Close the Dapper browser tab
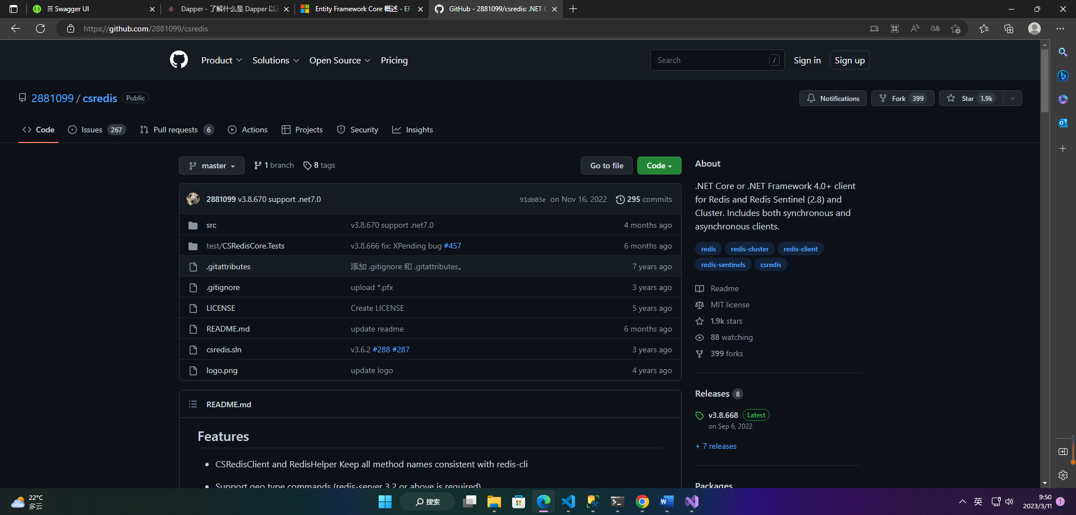Image resolution: width=1076 pixels, height=515 pixels. 286,9
